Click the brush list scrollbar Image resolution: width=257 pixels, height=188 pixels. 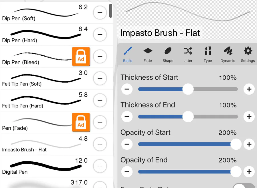pos(111,11)
